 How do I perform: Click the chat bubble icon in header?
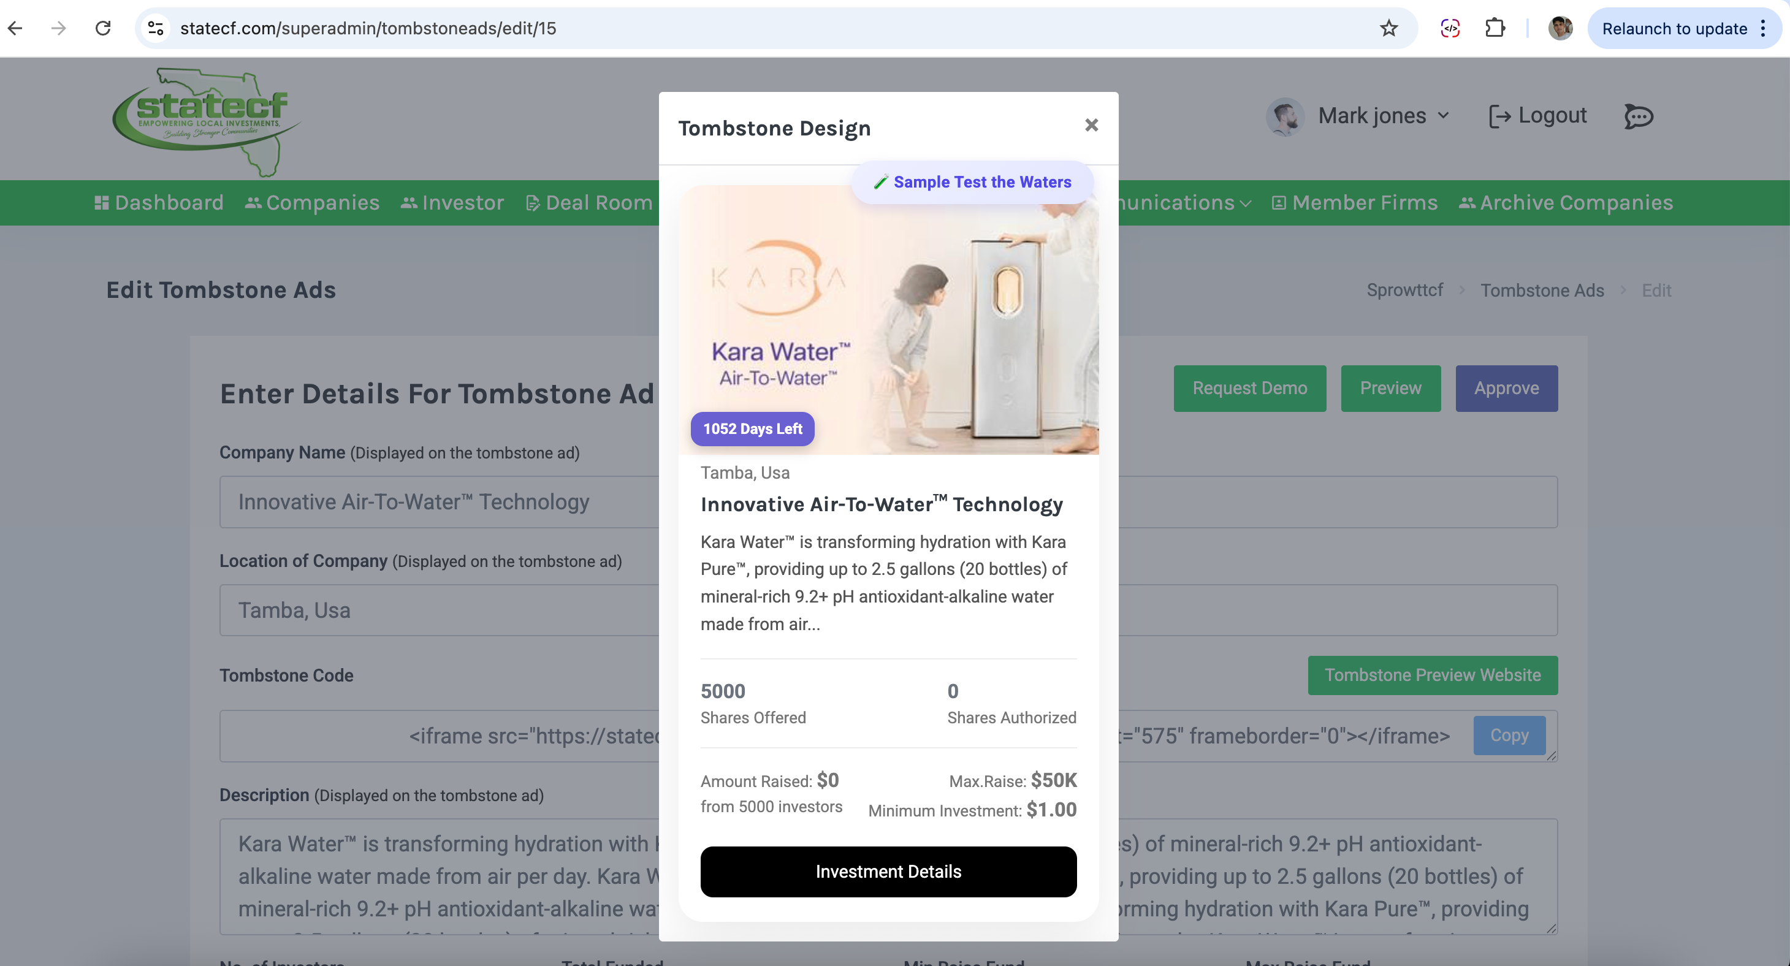(1639, 116)
